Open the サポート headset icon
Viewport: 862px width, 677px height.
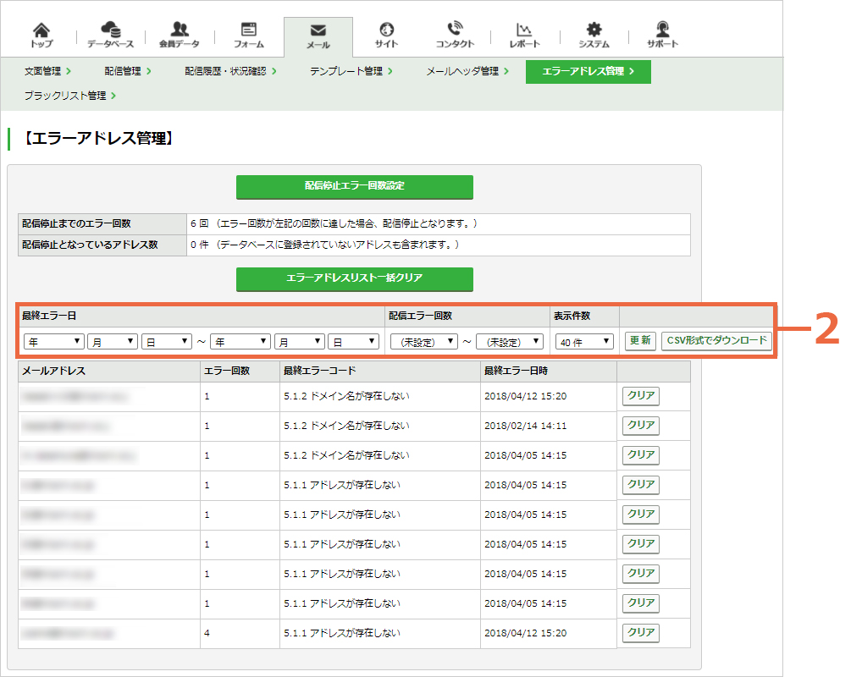point(662,36)
